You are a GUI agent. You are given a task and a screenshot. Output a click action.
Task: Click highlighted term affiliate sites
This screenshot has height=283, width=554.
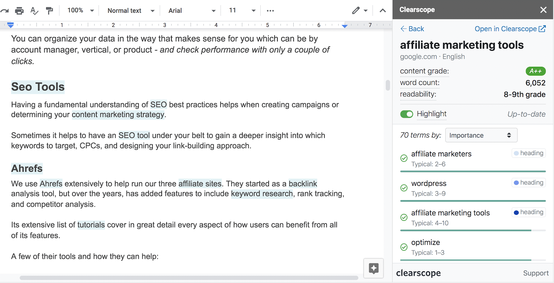200,183
